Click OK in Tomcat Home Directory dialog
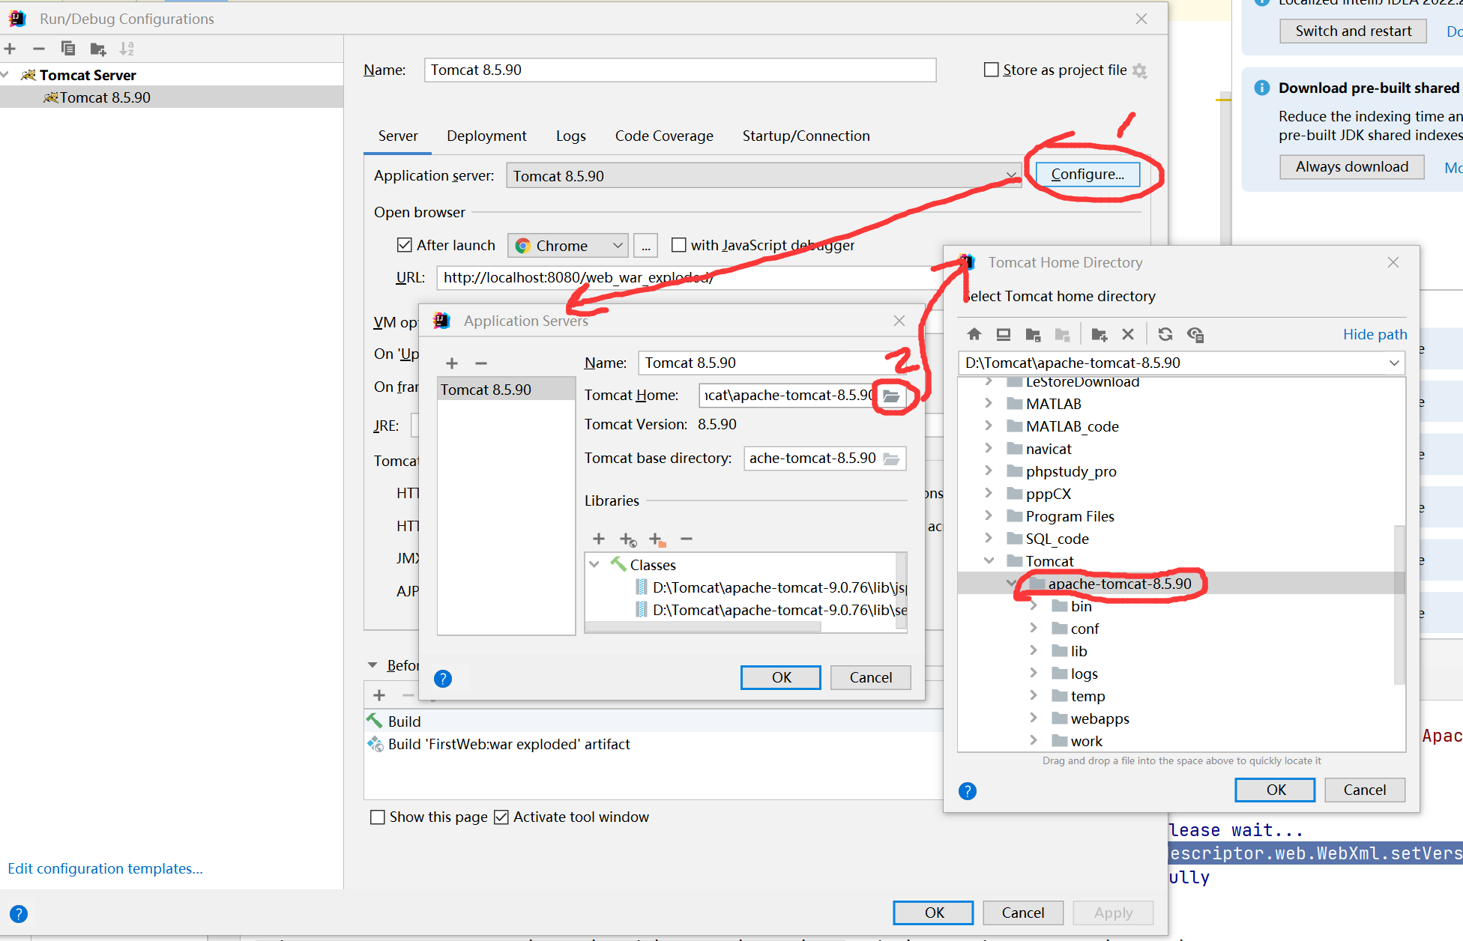Screen dimensions: 1463x941 [1275, 790]
